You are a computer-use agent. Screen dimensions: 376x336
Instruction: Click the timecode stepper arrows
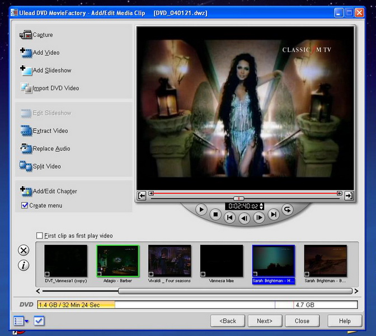261,206
